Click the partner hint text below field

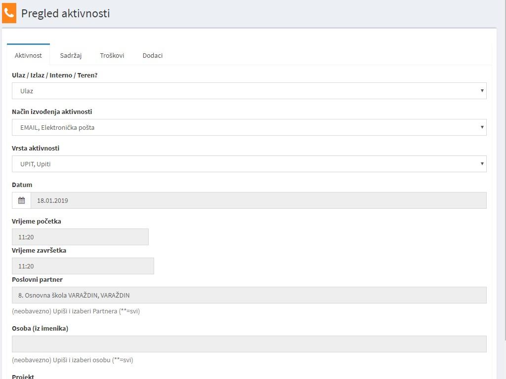click(76, 311)
